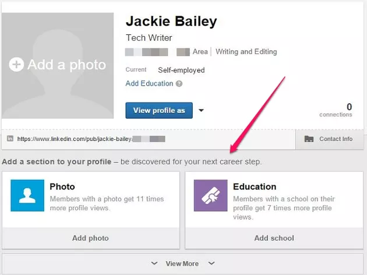367x275 pixels.
Task: Click the Current label
Action: [x=136, y=69]
